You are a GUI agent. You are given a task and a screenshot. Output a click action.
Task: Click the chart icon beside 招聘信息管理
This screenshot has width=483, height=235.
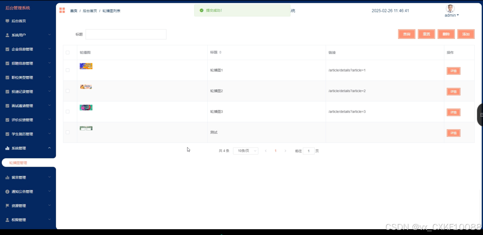point(7,63)
